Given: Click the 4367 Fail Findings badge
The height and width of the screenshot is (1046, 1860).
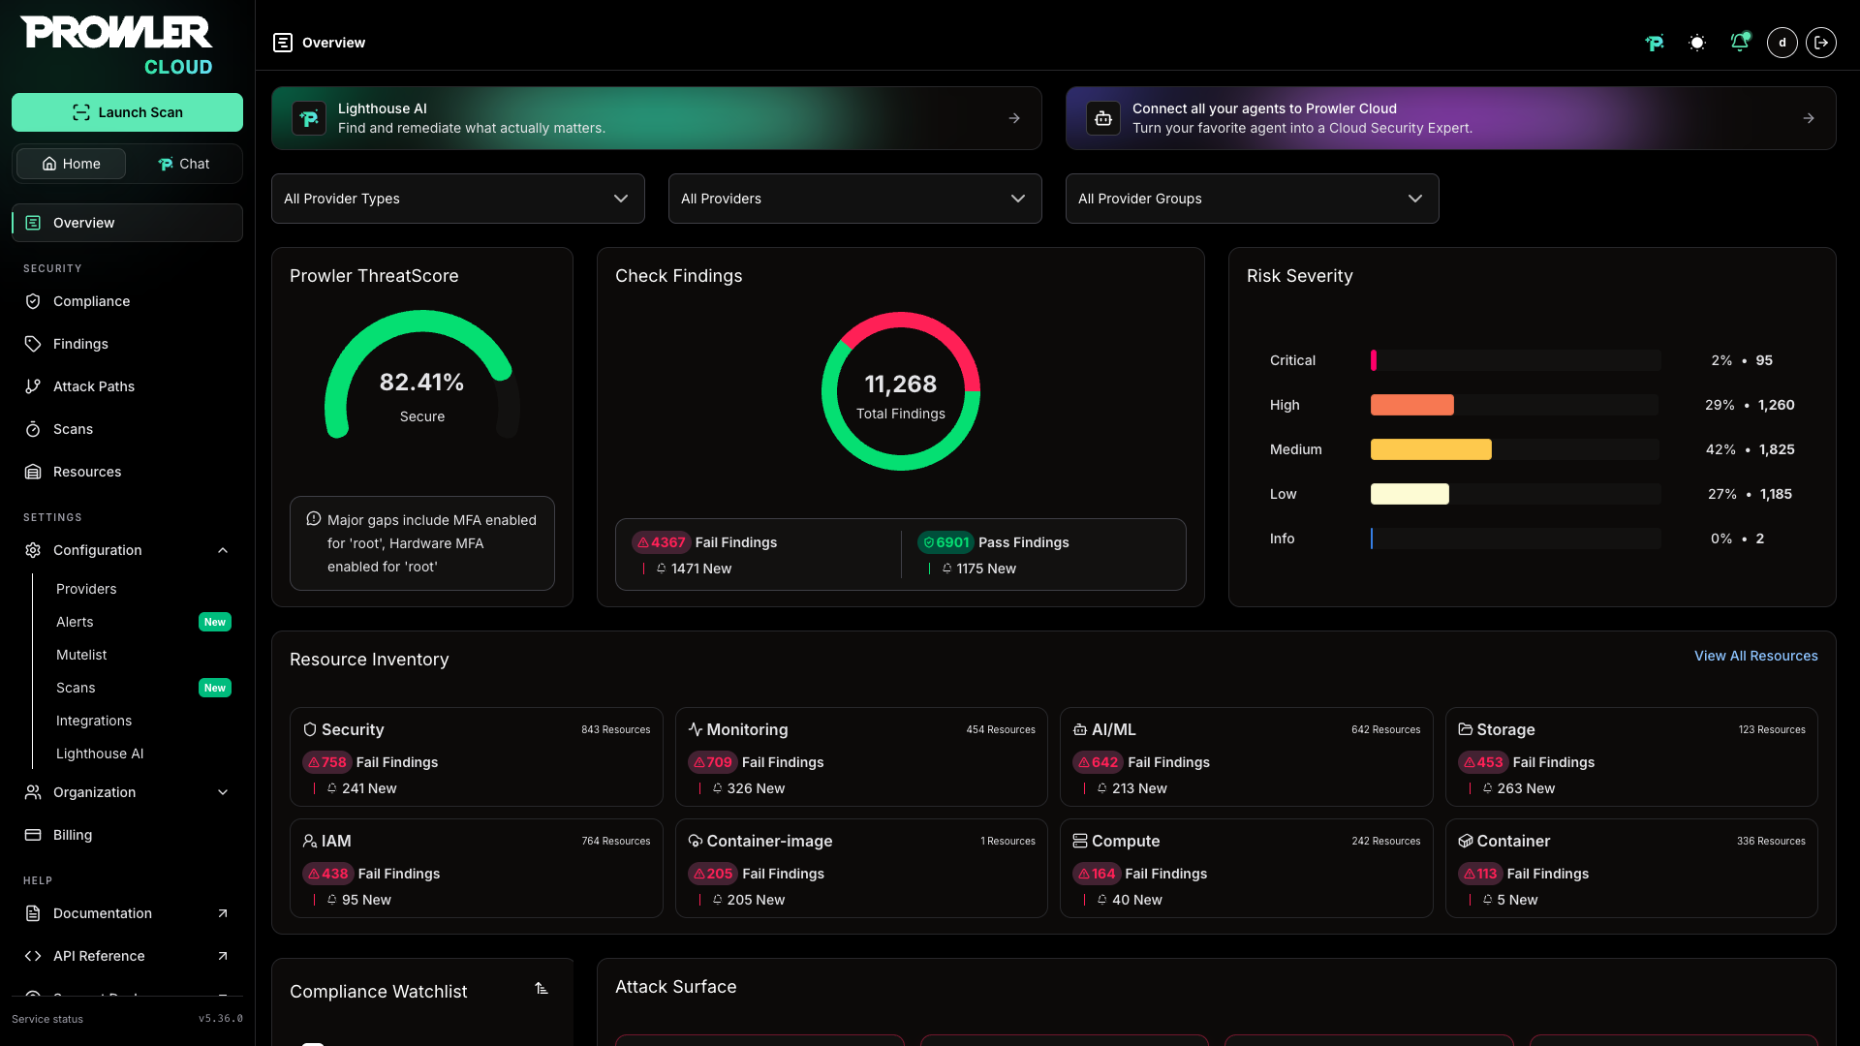Looking at the screenshot, I should [661, 542].
